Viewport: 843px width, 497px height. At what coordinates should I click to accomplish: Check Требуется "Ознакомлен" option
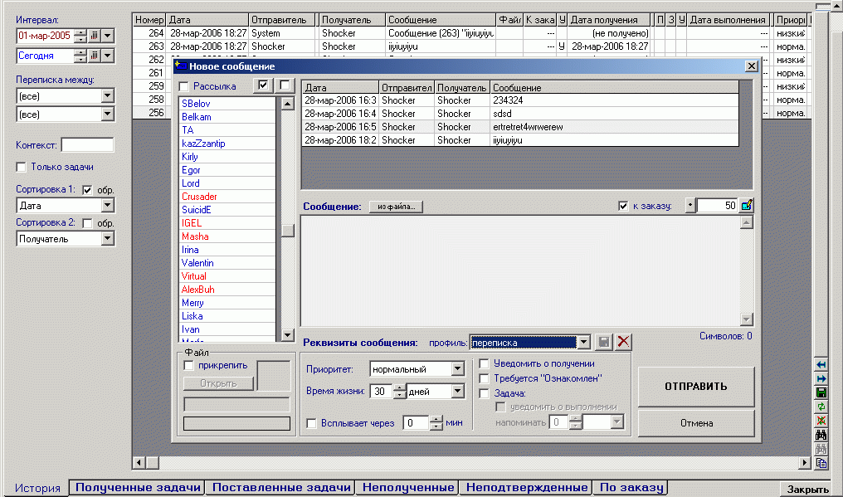point(484,378)
